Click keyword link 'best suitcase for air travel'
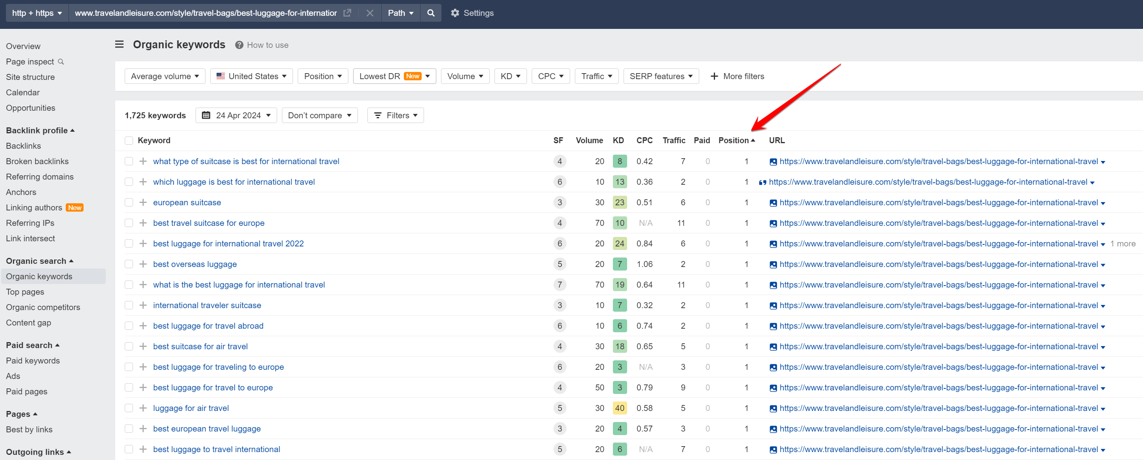Screen dimensions: 1143x460 tap(200, 346)
